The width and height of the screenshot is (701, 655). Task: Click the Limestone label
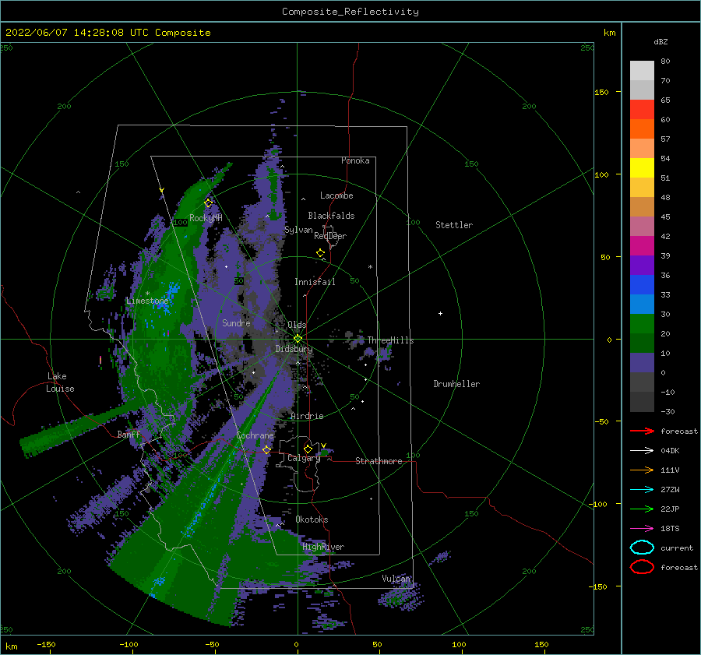pos(147,301)
